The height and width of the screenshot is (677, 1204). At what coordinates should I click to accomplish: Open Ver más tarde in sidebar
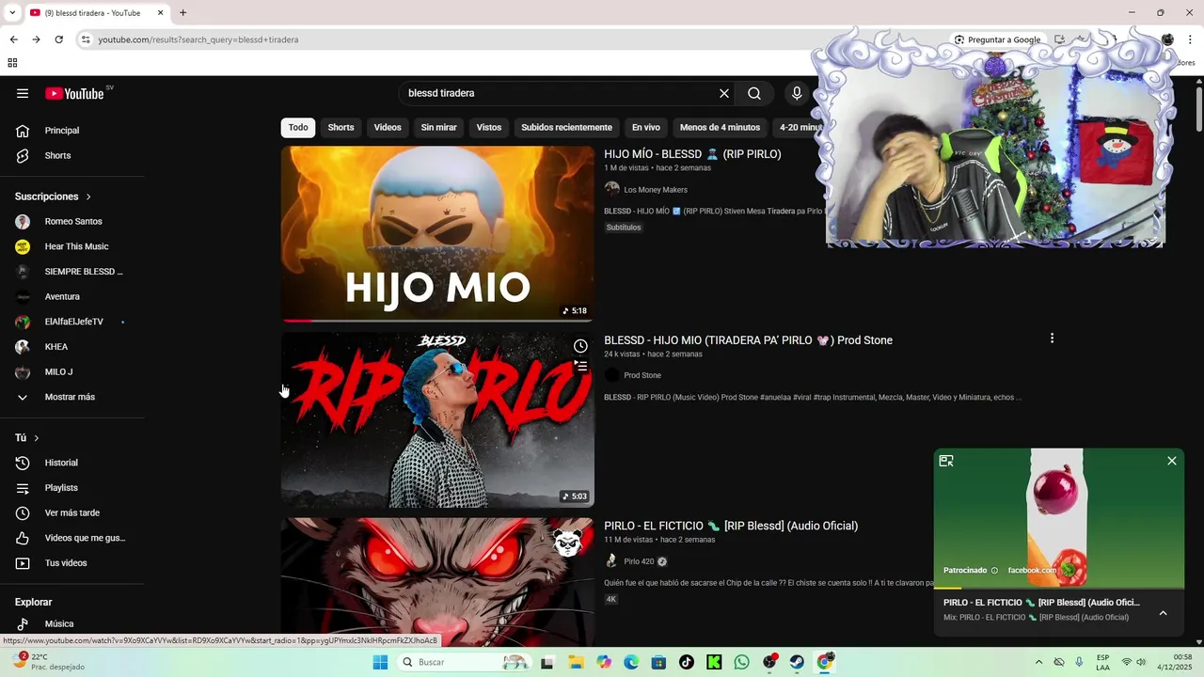(72, 512)
